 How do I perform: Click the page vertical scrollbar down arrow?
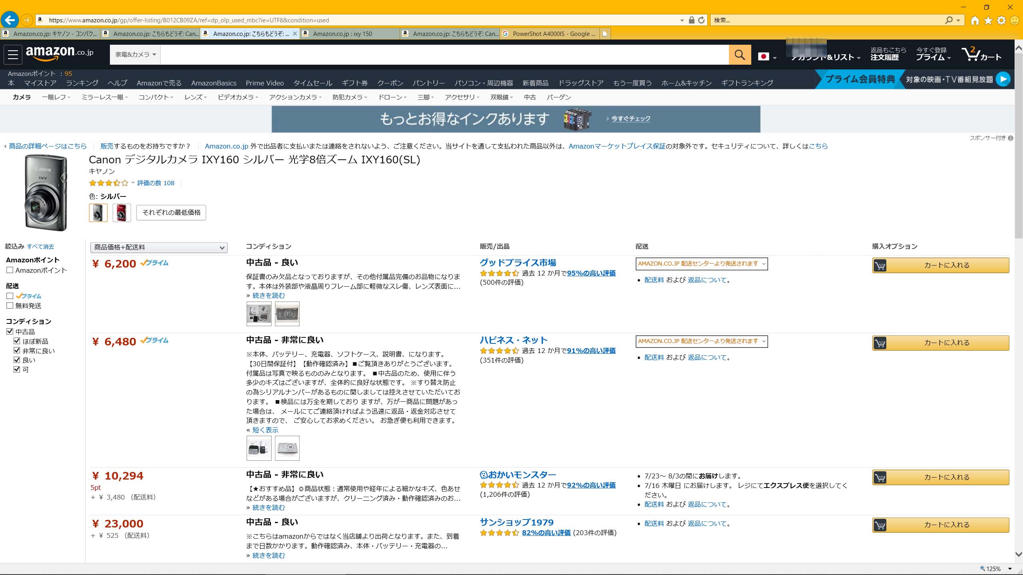1019,554
